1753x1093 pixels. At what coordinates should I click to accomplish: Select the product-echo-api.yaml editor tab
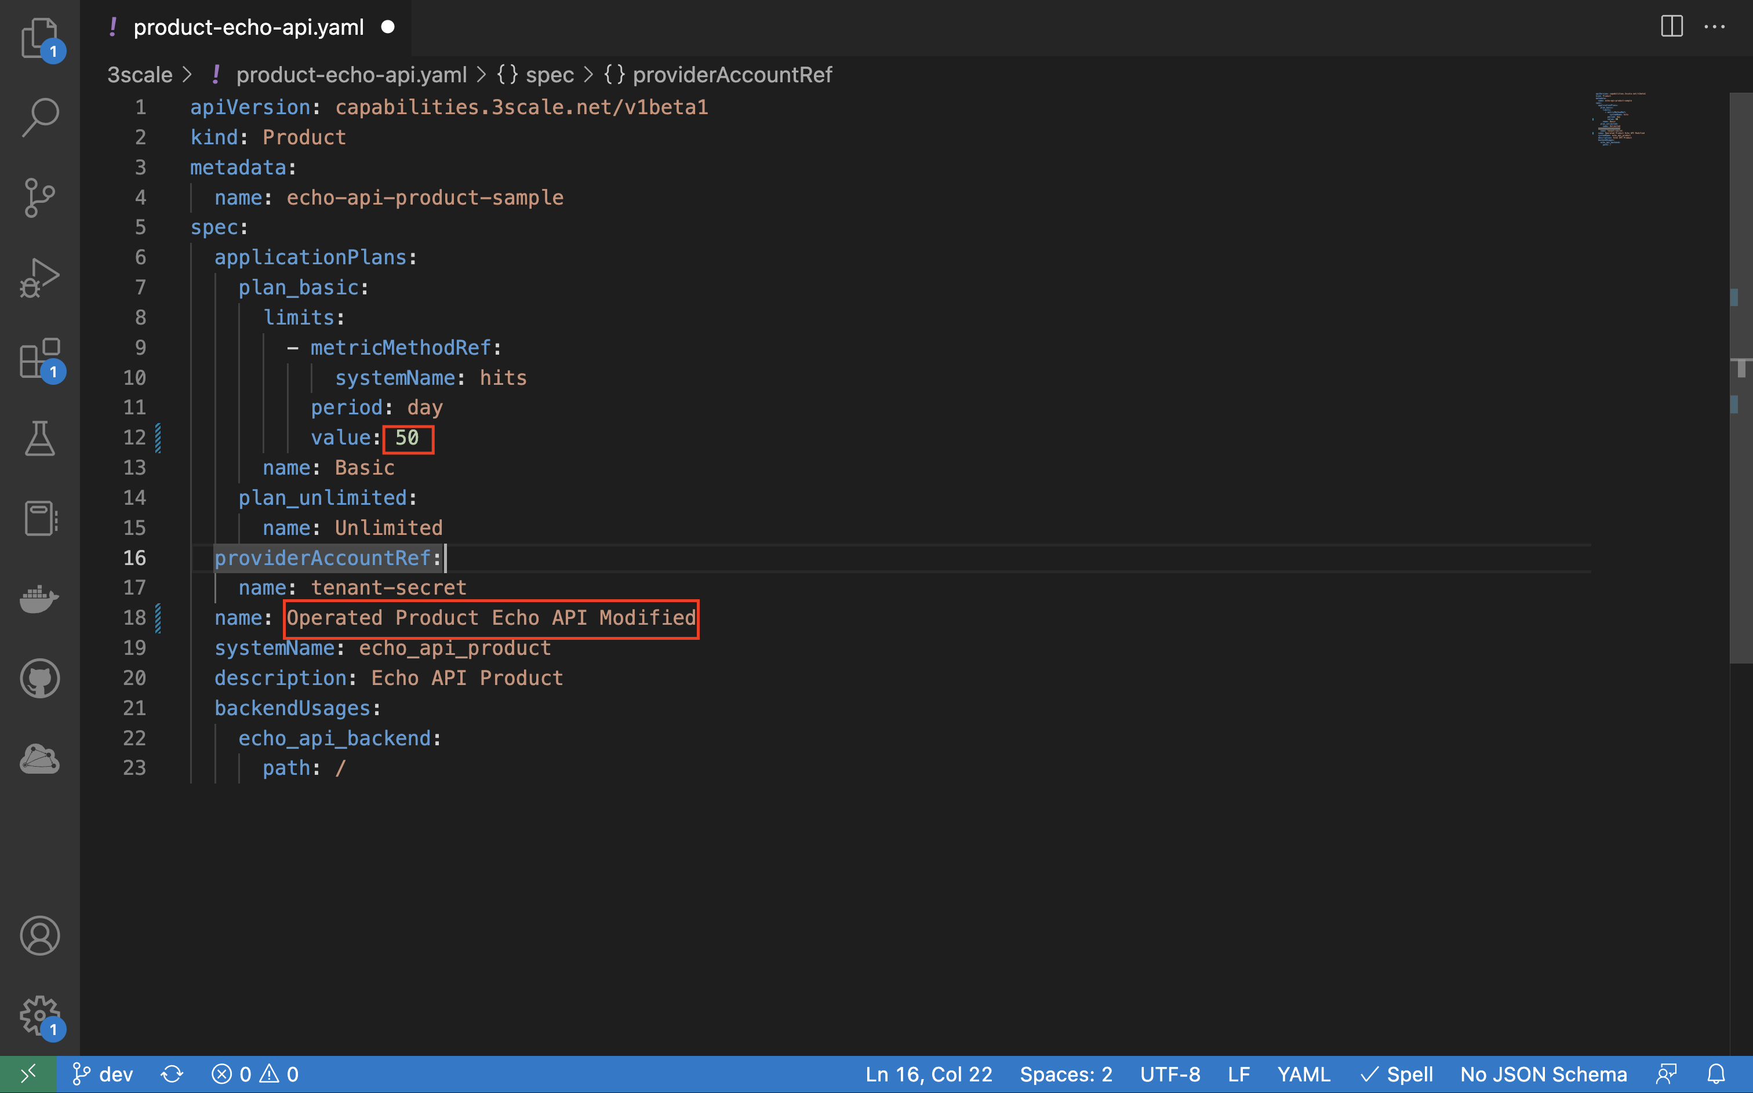tap(248, 27)
